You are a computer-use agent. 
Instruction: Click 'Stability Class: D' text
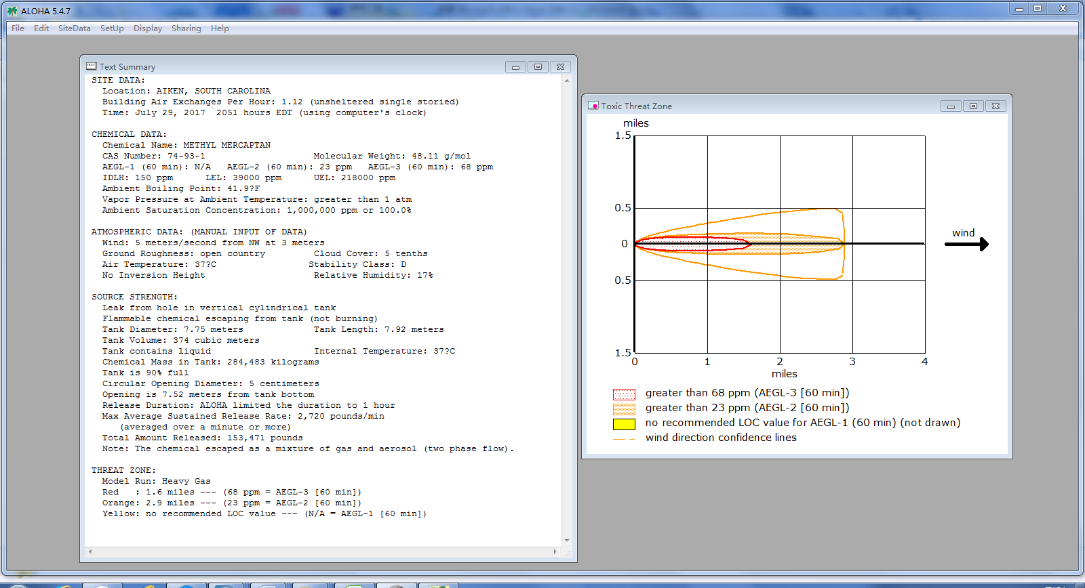[357, 264]
